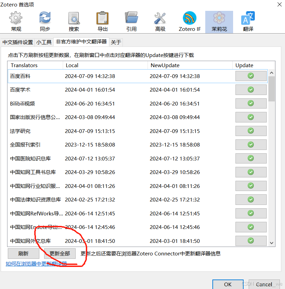Select the 中国医院知识总库 translator row
Viewport: 285px width, 289px height.
pyautogui.click(x=137, y=158)
